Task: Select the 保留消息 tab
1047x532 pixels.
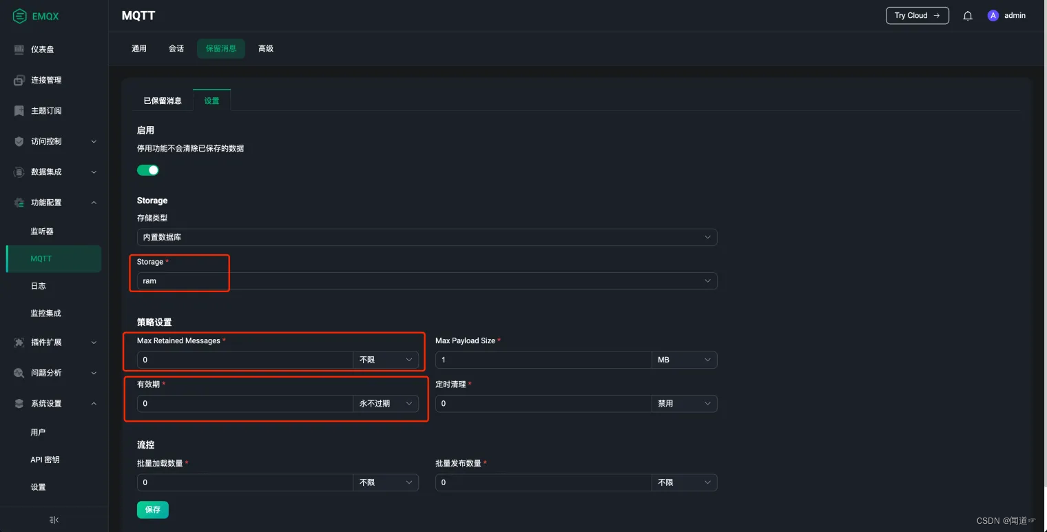Action: coord(221,48)
